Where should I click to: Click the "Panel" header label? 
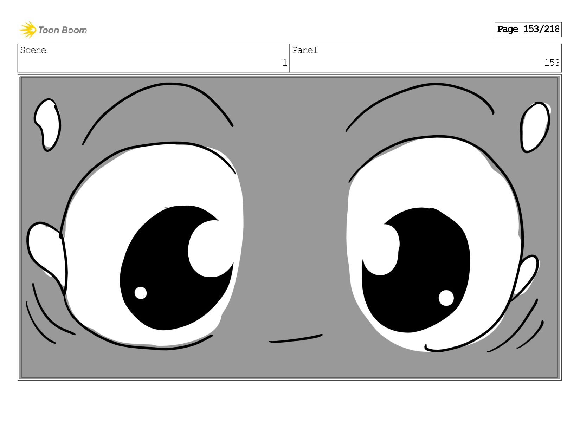point(305,50)
